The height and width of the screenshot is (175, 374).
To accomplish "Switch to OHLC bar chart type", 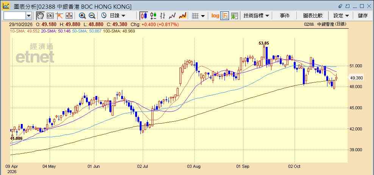I will pyautogui.click(x=163, y=16).
